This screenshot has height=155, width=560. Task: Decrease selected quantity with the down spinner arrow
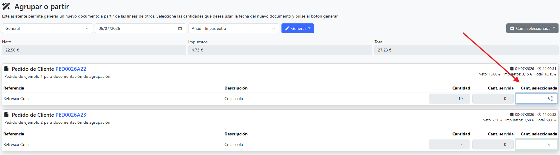[552, 100]
